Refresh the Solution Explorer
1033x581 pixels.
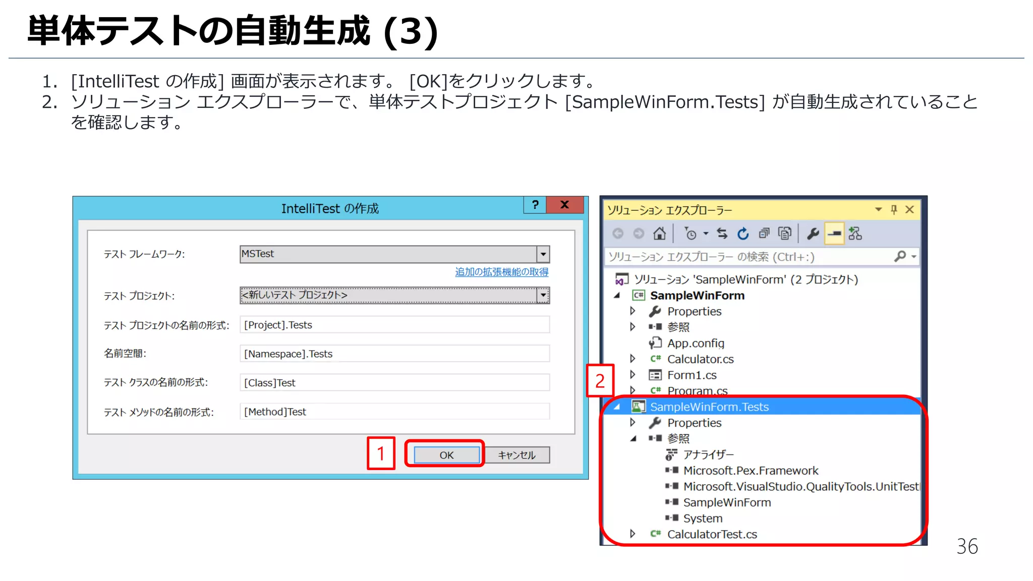(743, 234)
